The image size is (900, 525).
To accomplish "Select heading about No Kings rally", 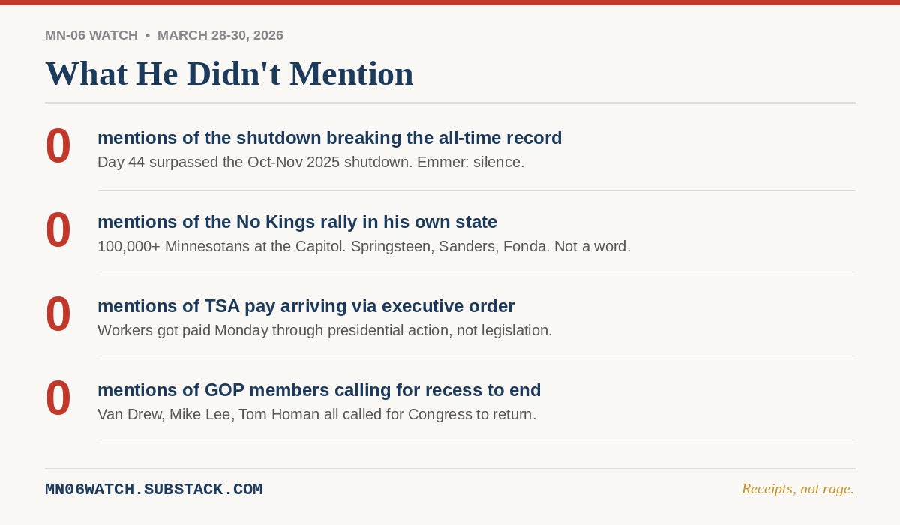I will point(298,222).
